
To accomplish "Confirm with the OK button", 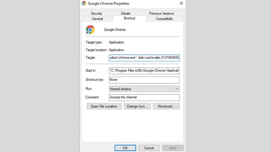I will point(125,148).
